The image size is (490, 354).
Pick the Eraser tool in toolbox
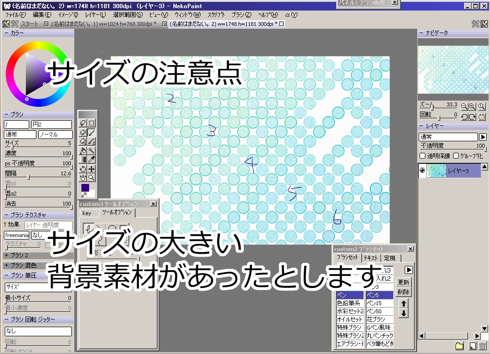tap(83, 132)
